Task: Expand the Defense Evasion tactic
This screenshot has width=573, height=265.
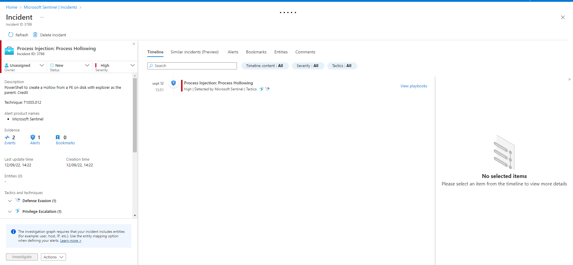Action: coord(10,201)
